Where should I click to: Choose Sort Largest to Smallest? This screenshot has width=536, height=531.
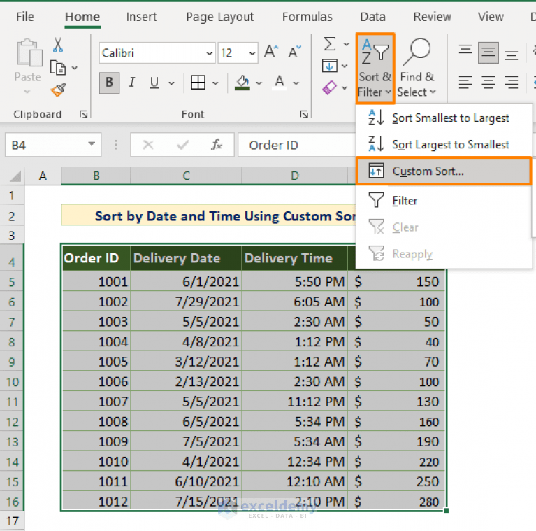pos(444,144)
